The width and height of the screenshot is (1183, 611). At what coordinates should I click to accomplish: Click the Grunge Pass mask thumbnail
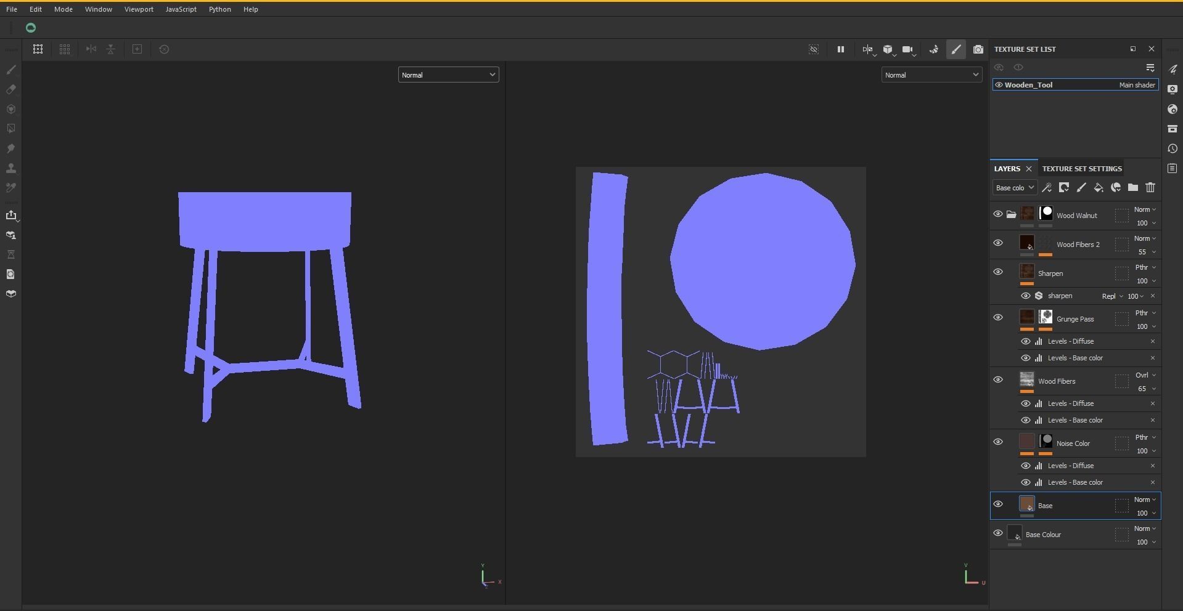pos(1046,317)
